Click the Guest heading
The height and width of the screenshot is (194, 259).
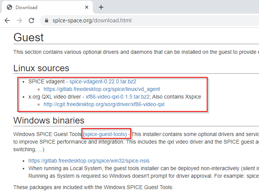tap(28, 38)
